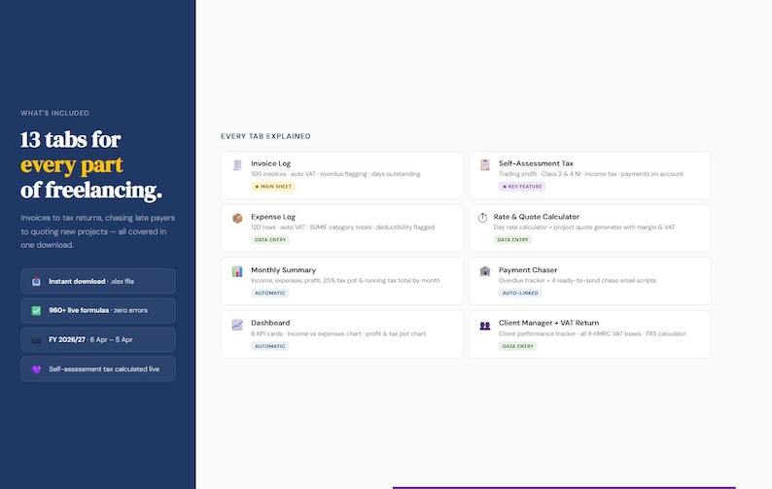Click the Expense Log package icon
Image resolution: width=772 pixels, height=489 pixels.
[237, 218]
